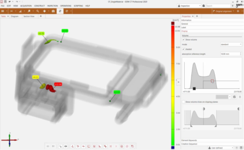Screen dimensions: 244x150
Task: Click the camera snapshot icon in toolbar
Action: point(53,11)
